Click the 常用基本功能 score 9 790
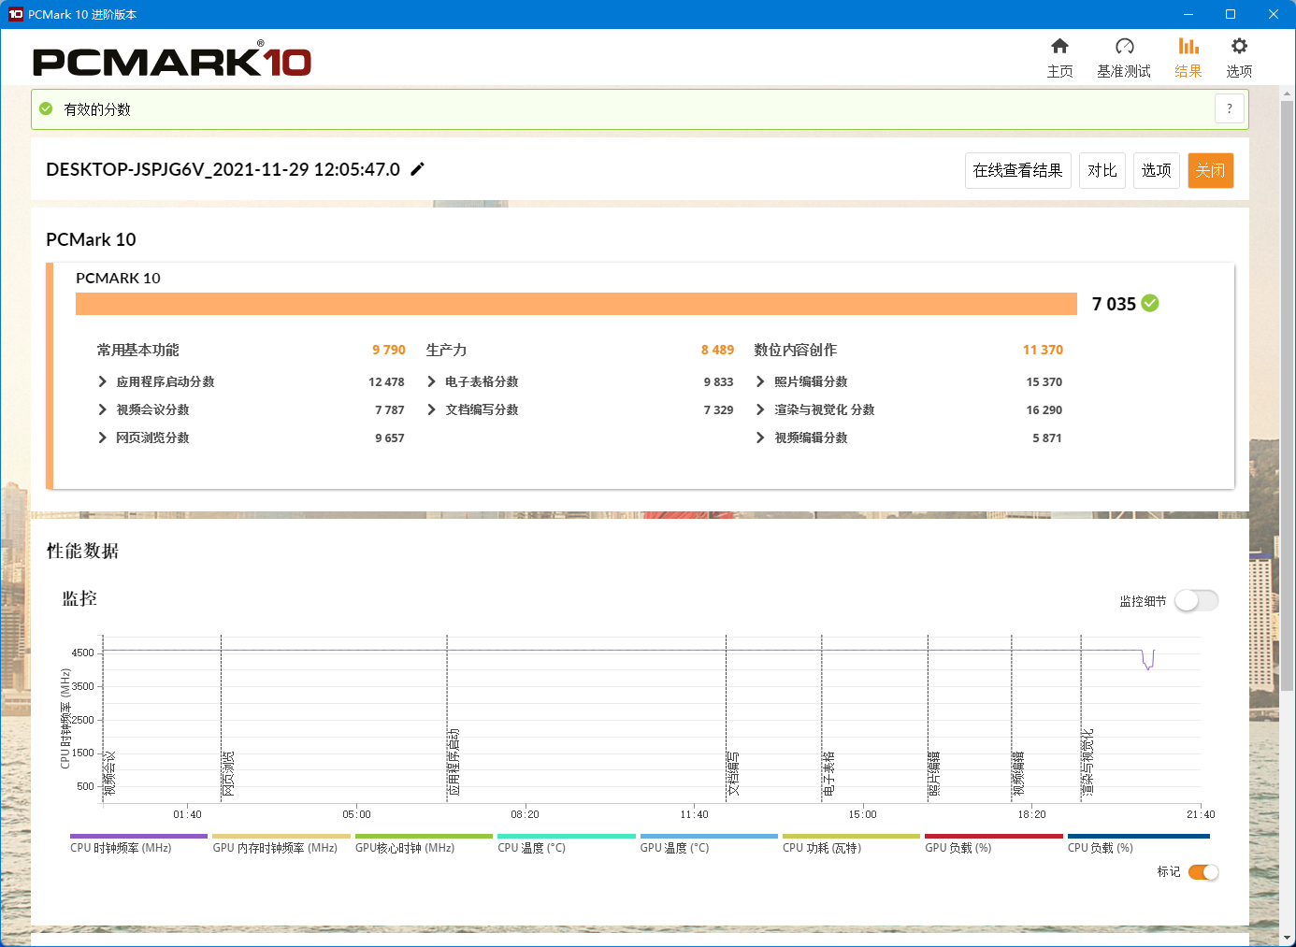The width and height of the screenshot is (1296, 947). [x=389, y=350]
